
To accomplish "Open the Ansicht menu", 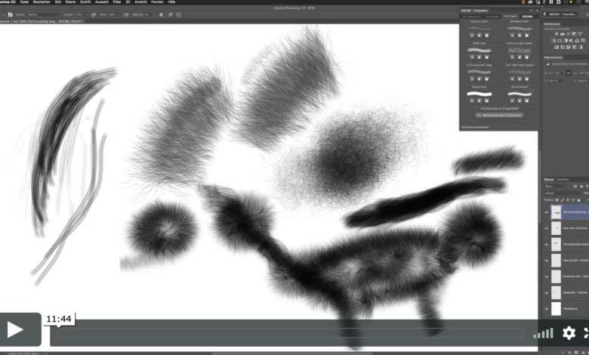I will click(x=140, y=2).
